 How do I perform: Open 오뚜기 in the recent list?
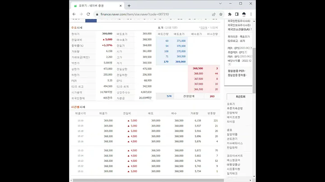[x=231, y=104]
